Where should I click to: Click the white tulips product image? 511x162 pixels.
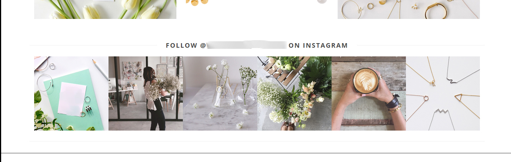pos(105,9)
